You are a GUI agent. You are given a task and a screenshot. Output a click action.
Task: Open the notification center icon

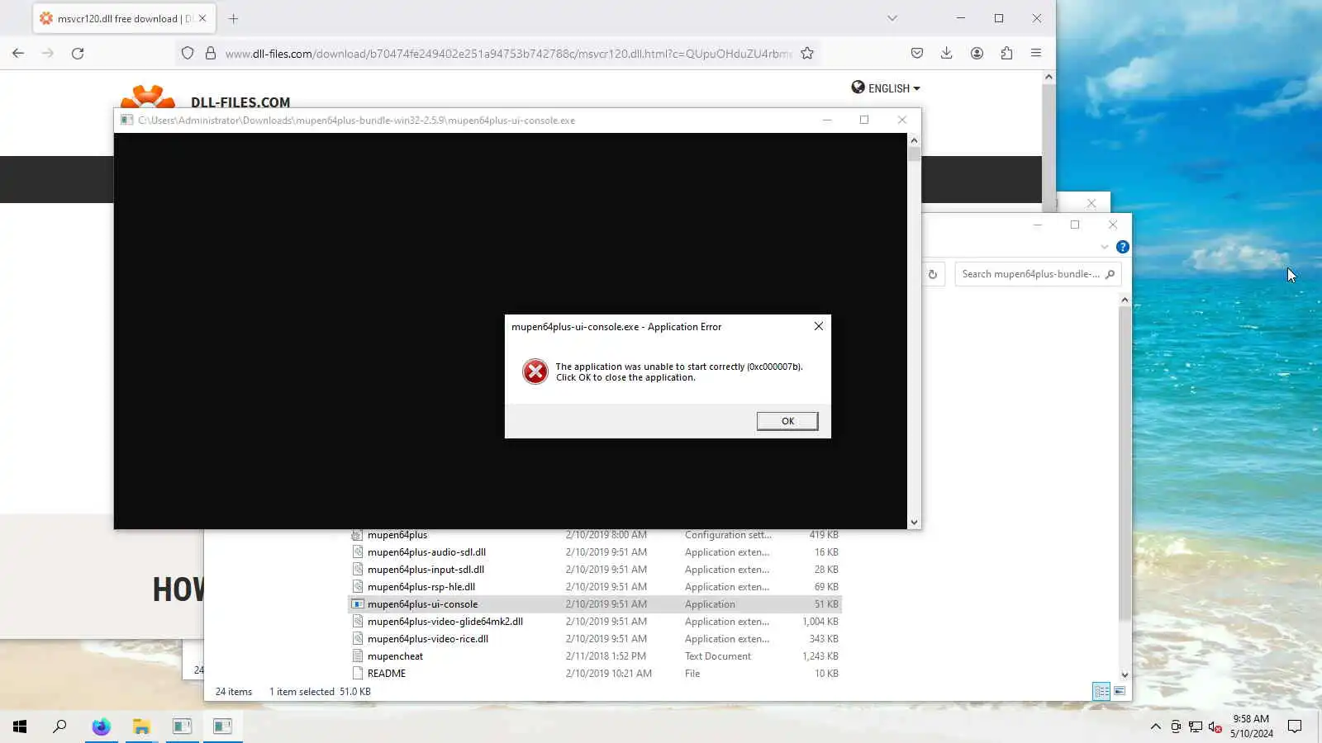pyautogui.click(x=1295, y=726)
